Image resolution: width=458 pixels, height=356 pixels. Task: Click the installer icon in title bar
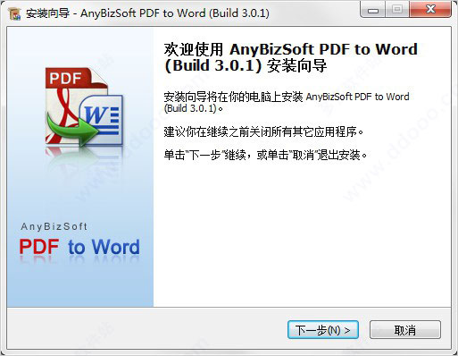(14, 13)
